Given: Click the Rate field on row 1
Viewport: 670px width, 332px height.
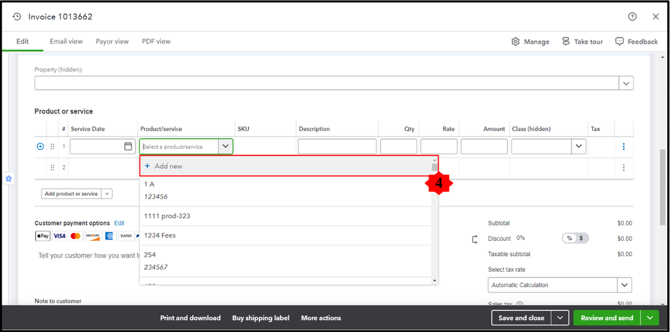Looking at the screenshot, I should pyautogui.click(x=439, y=147).
